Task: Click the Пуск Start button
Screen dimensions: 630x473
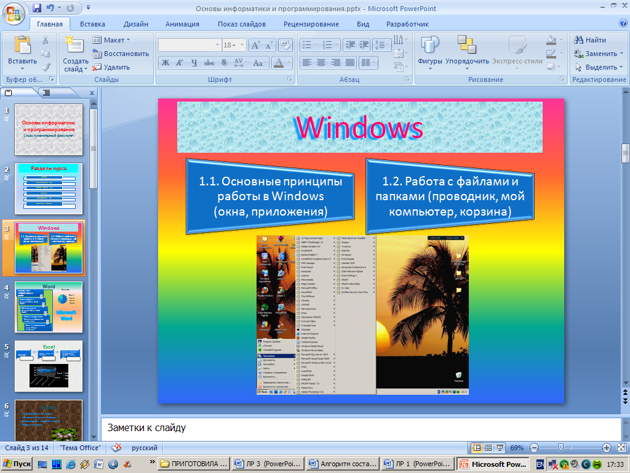Action: pos(17,464)
